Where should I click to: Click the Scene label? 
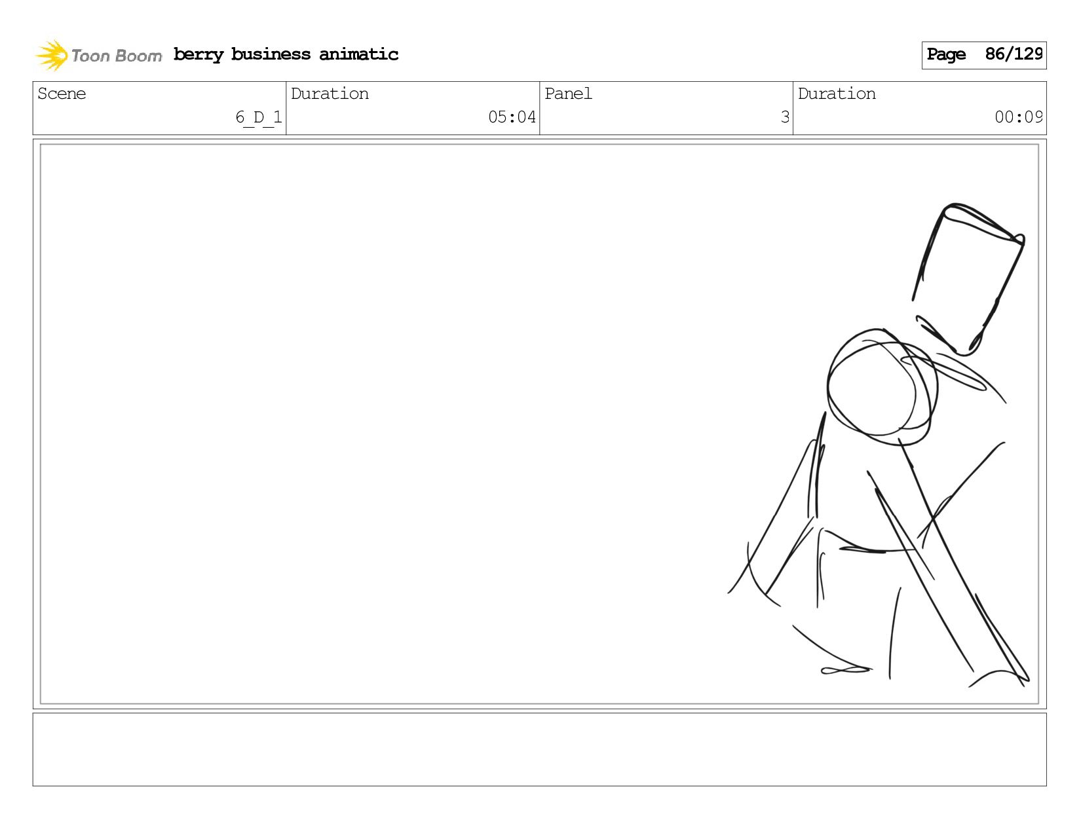point(62,94)
